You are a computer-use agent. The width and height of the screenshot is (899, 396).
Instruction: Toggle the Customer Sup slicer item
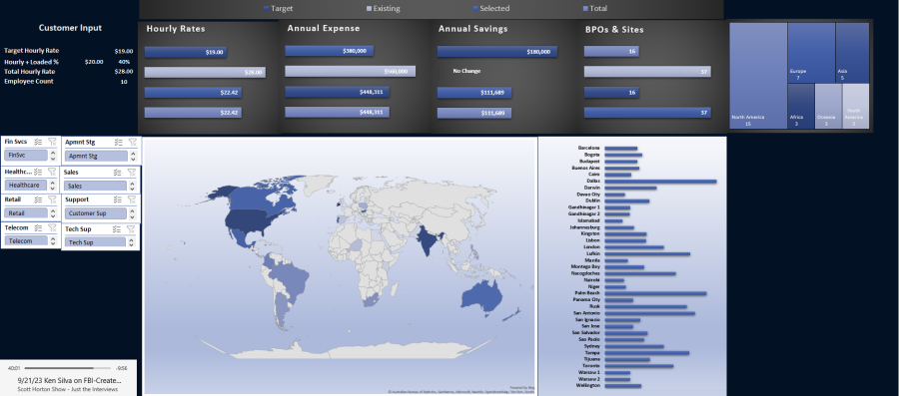(x=95, y=213)
